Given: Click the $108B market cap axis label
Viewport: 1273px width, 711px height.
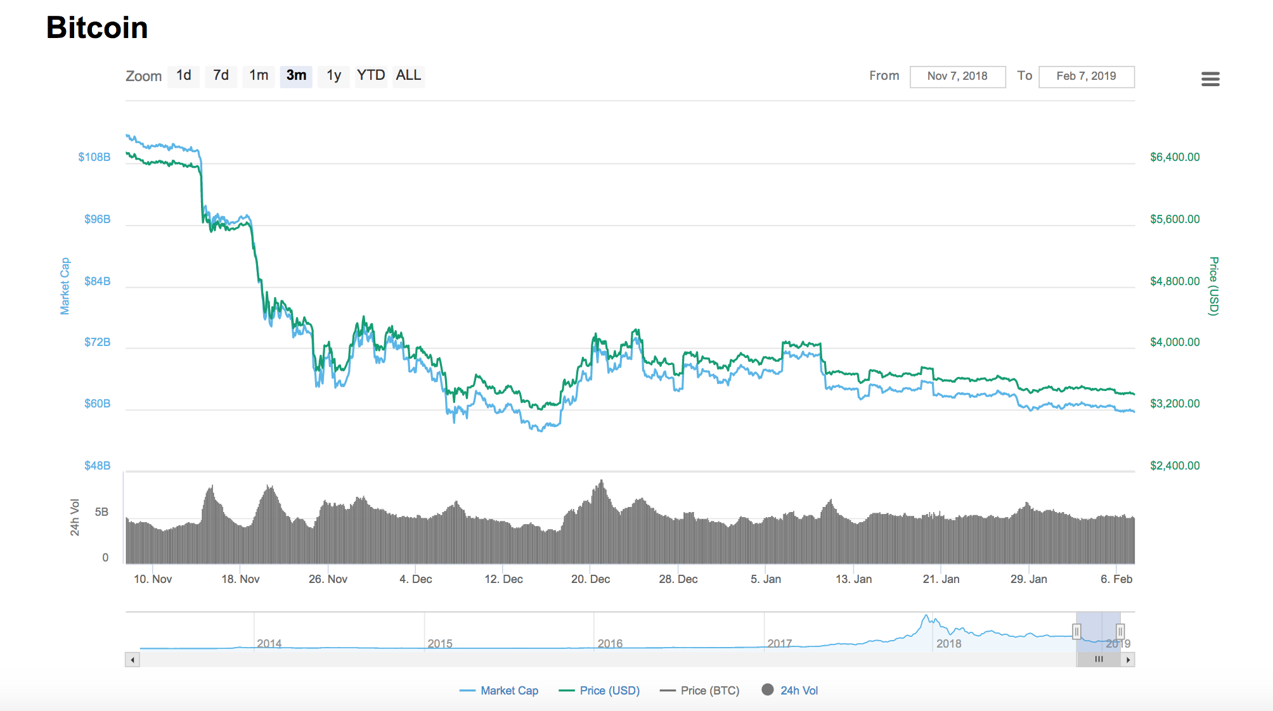Looking at the screenshot, I should (94, 157).
